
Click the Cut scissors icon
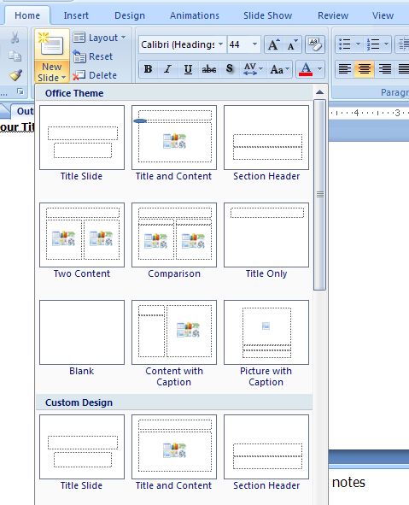[x=15, y=38]
